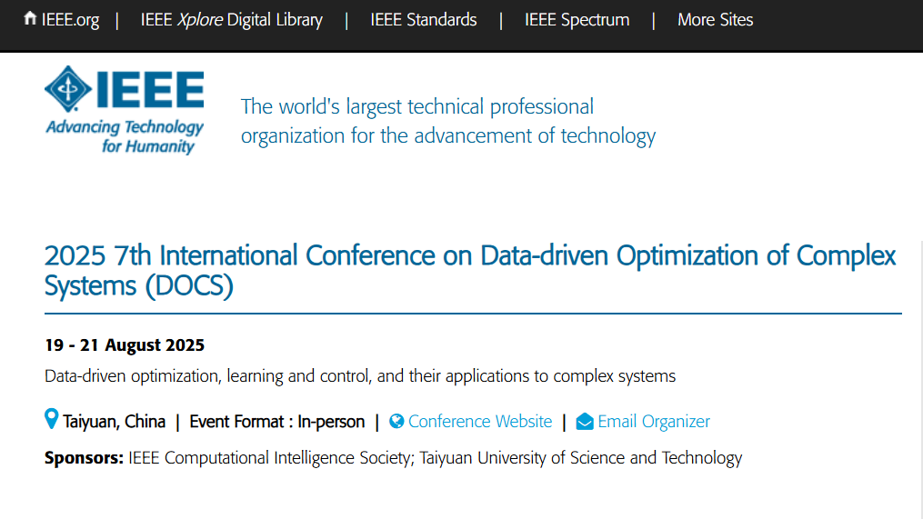This screenshot has width=923, height=519.
Task: Select the Data-driven optimization description line
Action: tap(360, 376)
